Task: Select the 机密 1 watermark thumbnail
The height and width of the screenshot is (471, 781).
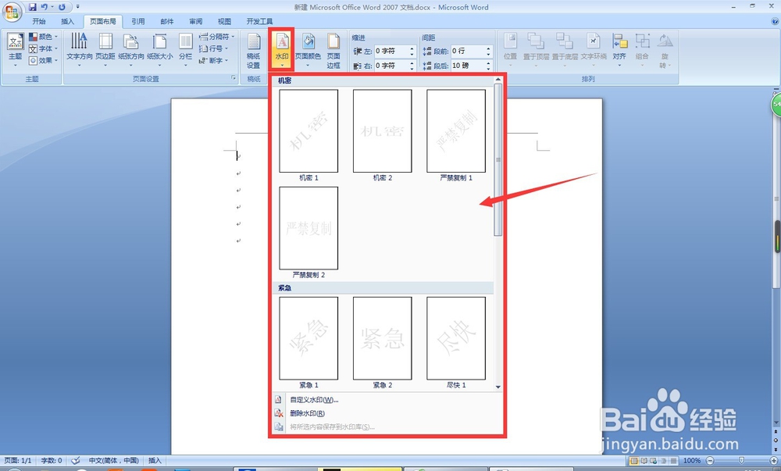Action: click(308, 131)
